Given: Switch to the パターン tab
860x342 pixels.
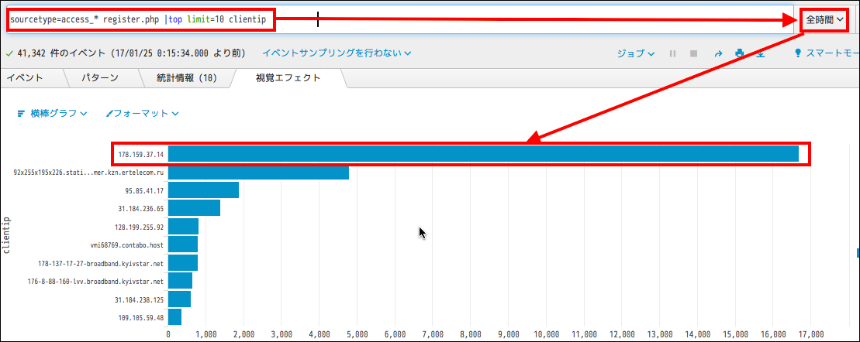Looking at the screenshot, I should coord(99,77).
